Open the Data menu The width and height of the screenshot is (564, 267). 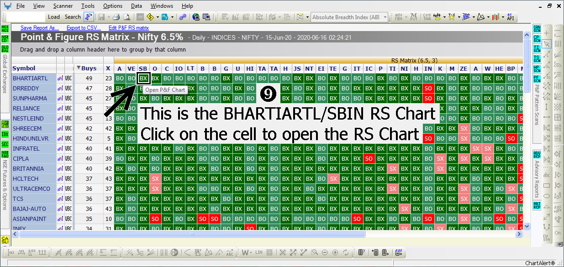click(136, 6)
